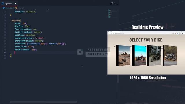This screenshot has height=104, width=185.
Task: Click the vertical scrollbar thumb in editor
Action: point(118,79)
